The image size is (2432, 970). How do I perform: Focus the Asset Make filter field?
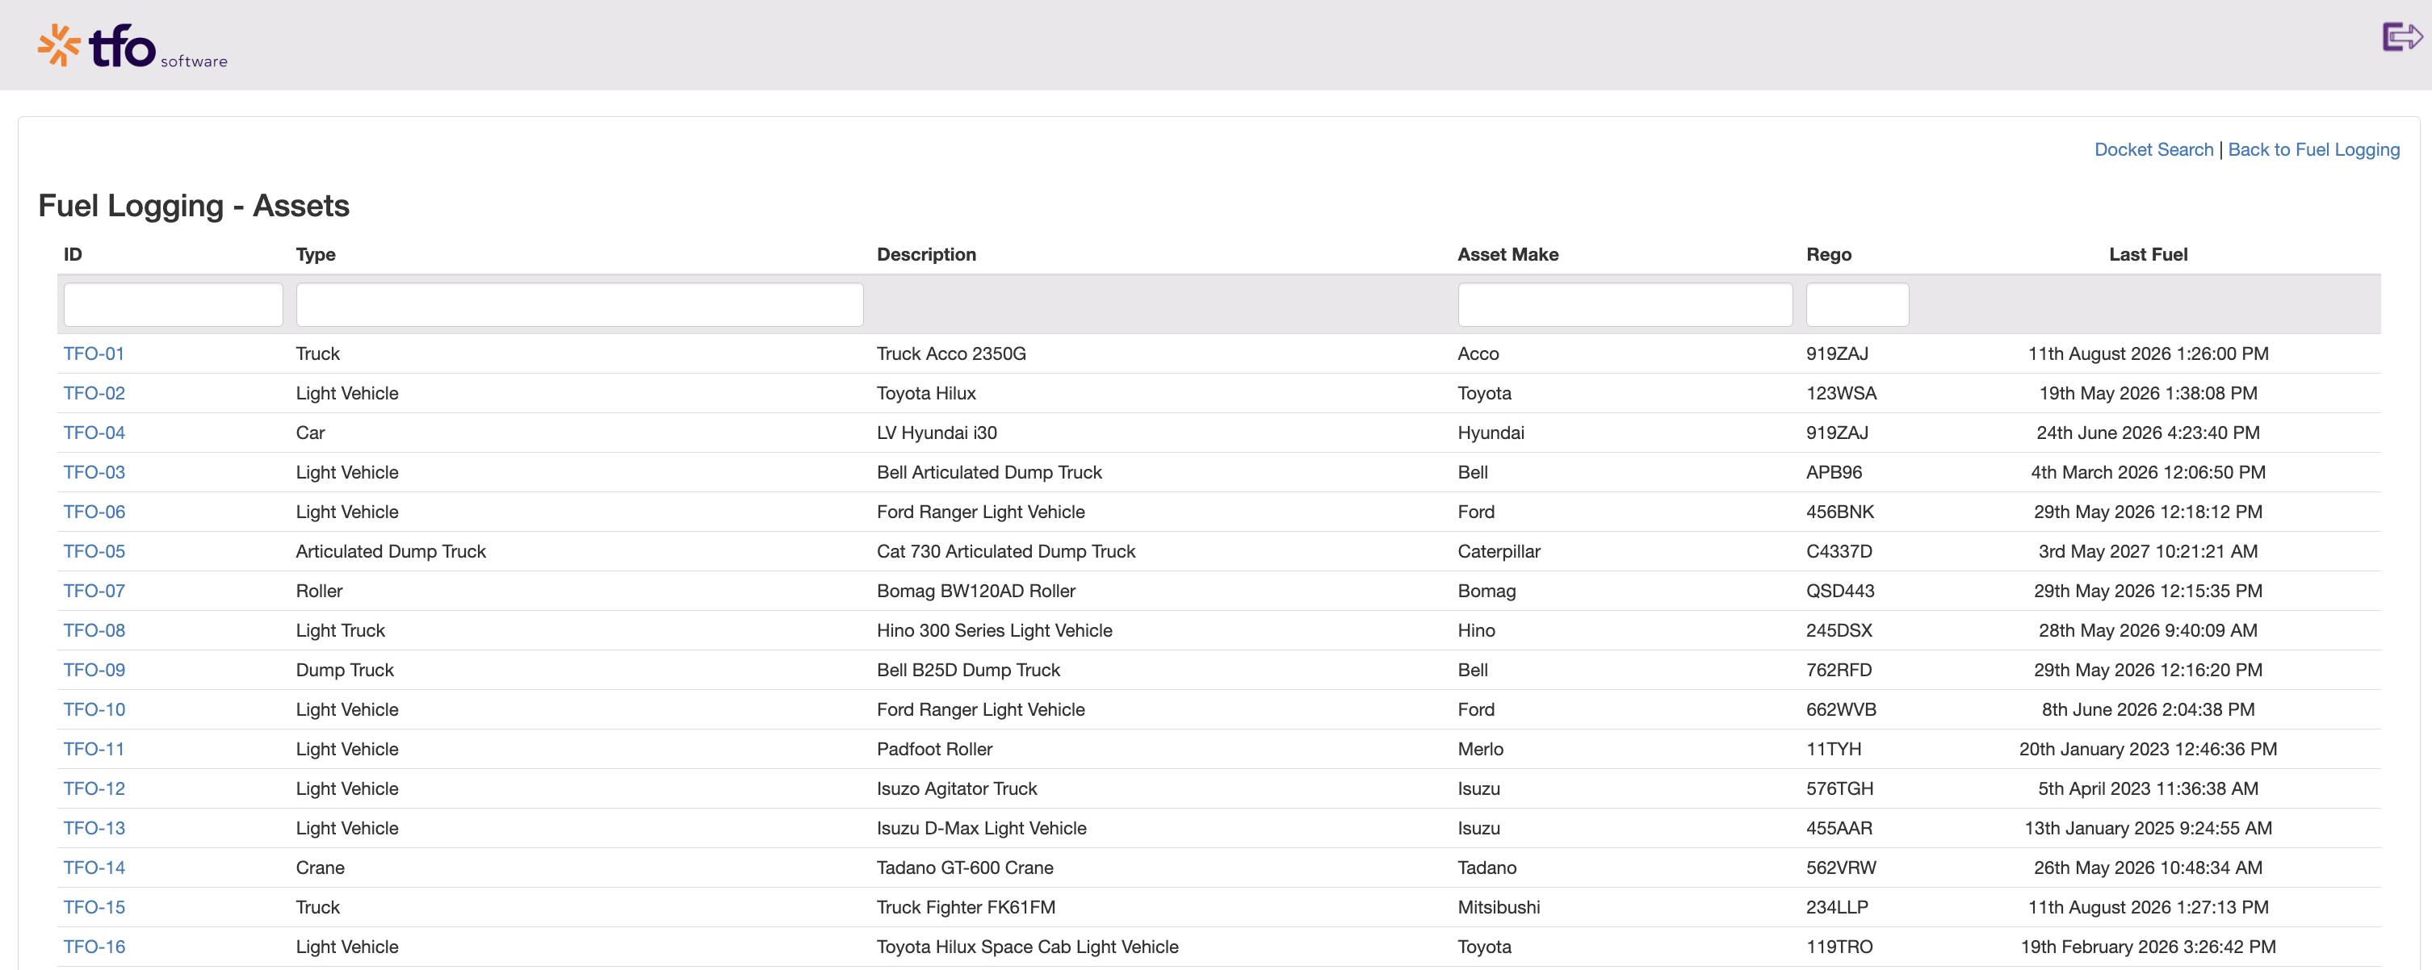1625,305
